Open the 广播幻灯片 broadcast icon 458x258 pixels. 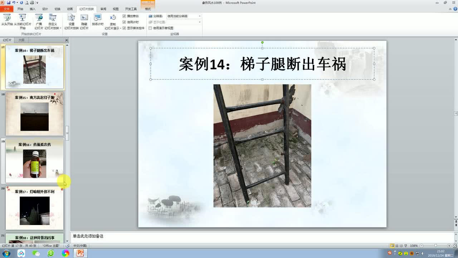point(39,21)
